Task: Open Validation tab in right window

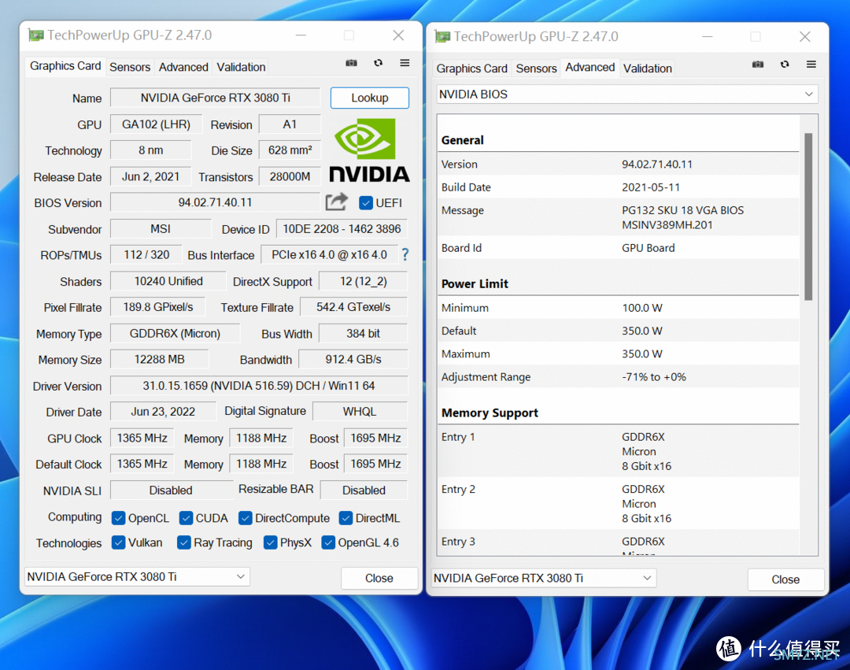Action: click(647, 68)
